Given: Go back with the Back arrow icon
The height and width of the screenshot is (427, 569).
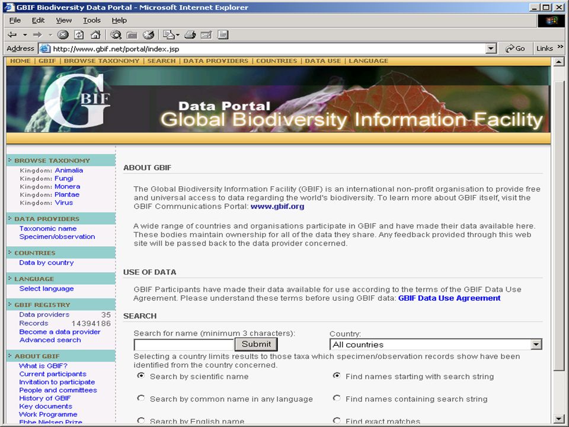Looking at the screenshot, I should click(x=12, y=35).
